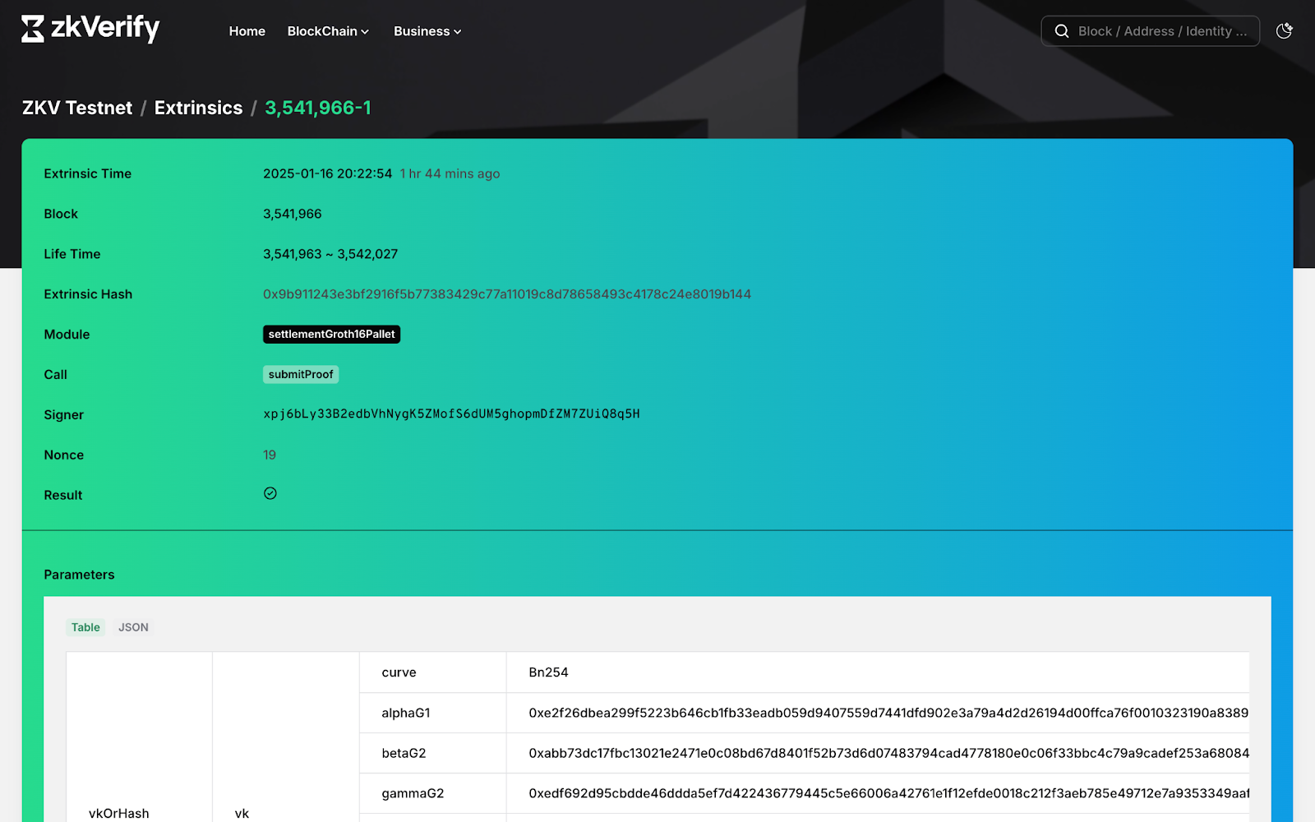Viewport: 1315px width, 822px height.
Task: Click the Life Time label
Action: point(72,254)
